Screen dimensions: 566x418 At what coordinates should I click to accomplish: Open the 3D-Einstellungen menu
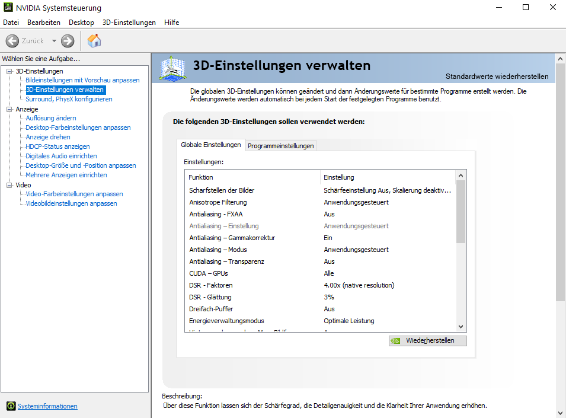tap(129, 23)
